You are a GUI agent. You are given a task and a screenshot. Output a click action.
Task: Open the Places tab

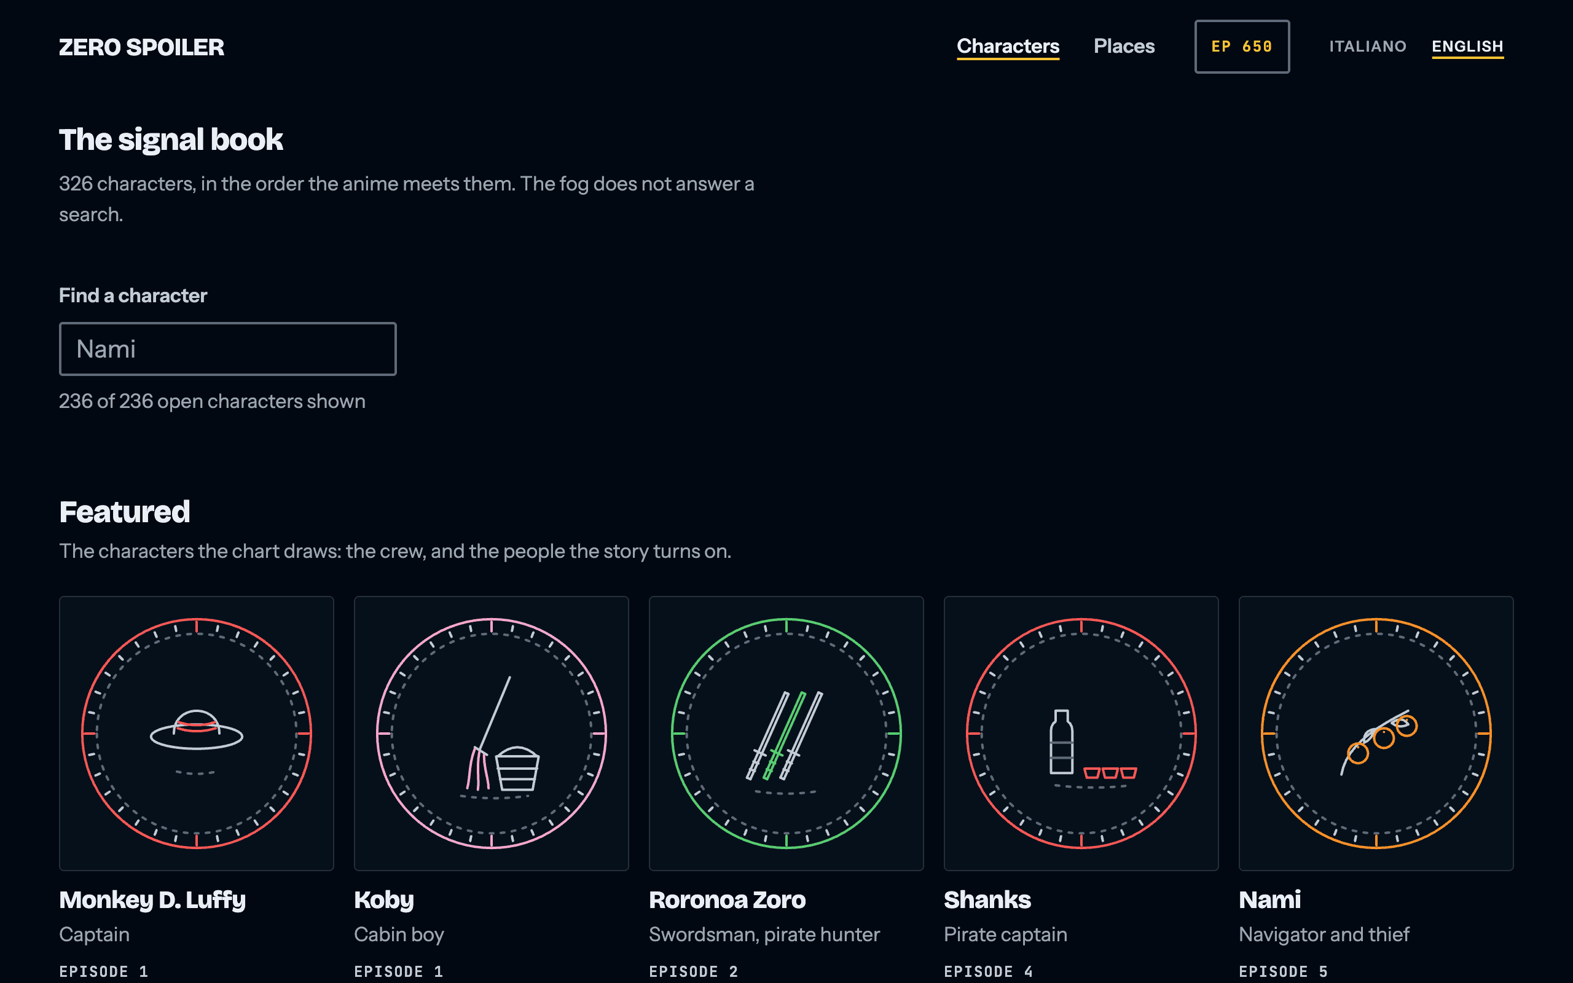tap(1124, 46)
